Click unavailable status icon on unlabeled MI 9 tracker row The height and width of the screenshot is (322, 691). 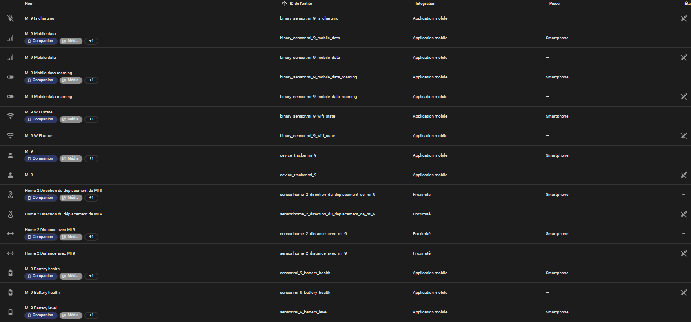684,175
